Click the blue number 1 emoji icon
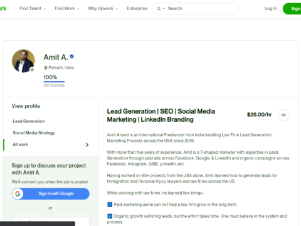This screenshot has height=226, width=301. tap(110, 205)
